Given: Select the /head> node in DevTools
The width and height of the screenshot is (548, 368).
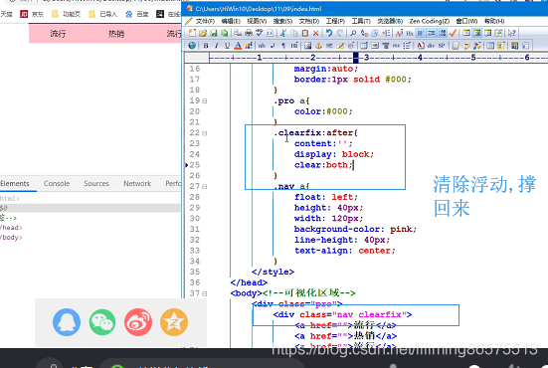Looking at the screenshot, I should (x=11, y=228).
